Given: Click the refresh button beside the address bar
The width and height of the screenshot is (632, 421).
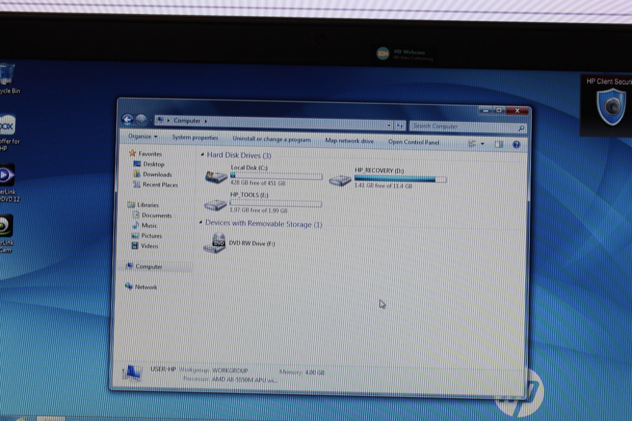Looking at the screenshot, I should click(400, 126).
